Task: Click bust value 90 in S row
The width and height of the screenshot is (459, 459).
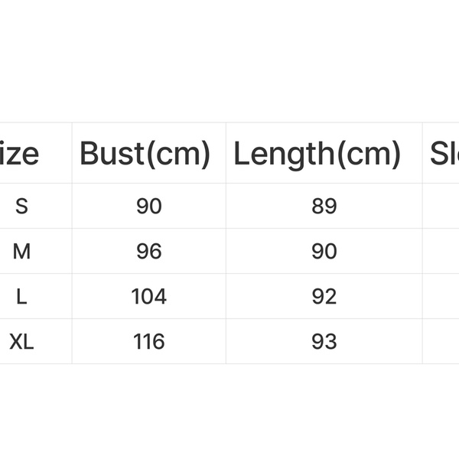Action: click(x=149, y=206)
